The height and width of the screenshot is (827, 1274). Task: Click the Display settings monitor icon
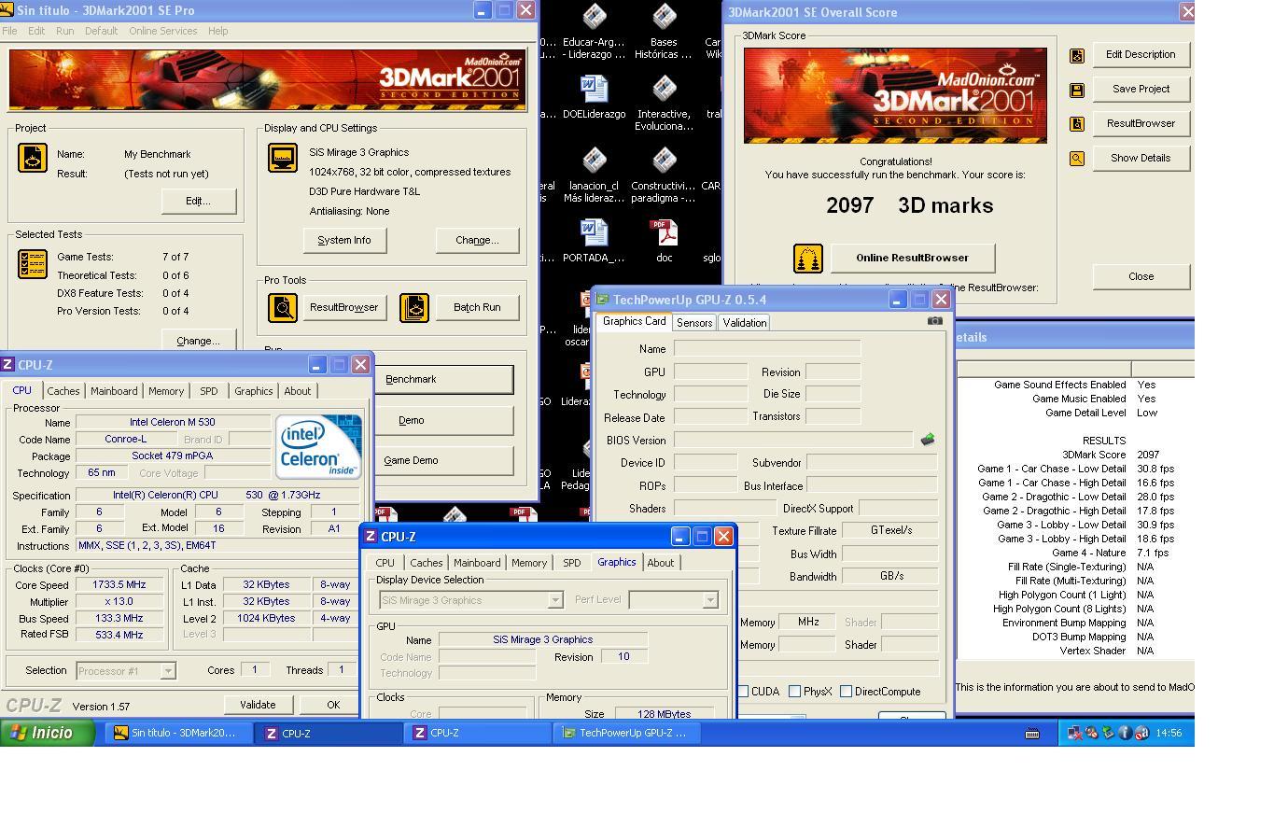pyautogui.click(x=283, y=158)
